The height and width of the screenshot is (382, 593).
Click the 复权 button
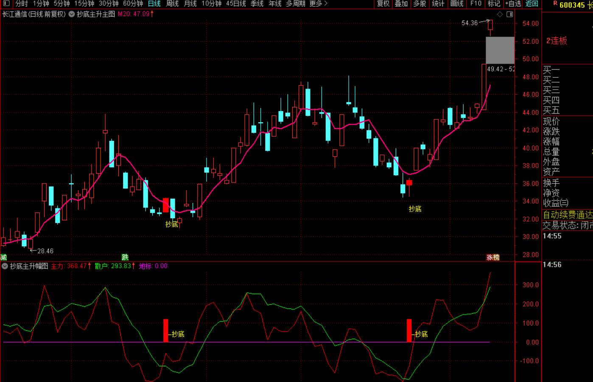(x=383, y=4)
